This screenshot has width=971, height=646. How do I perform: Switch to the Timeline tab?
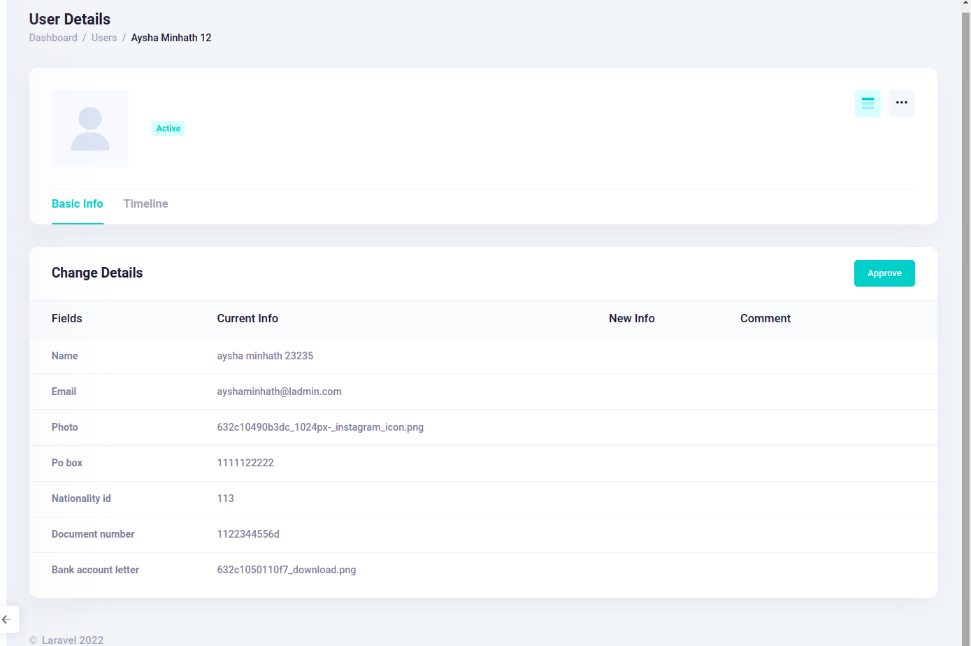pyautogui.click(x=145, y=204)
